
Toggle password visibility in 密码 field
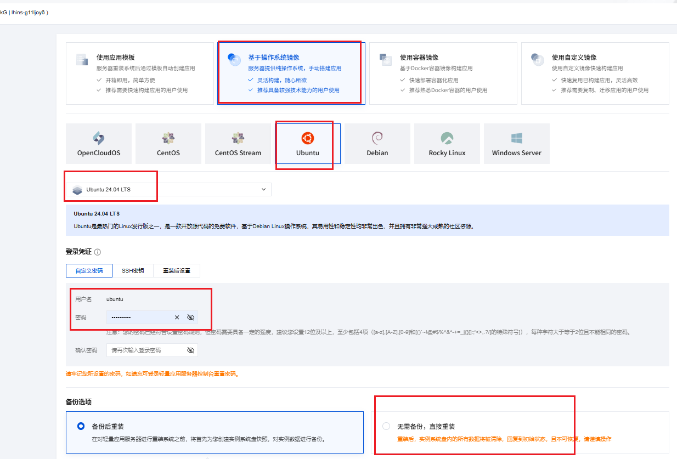(191, 317)
